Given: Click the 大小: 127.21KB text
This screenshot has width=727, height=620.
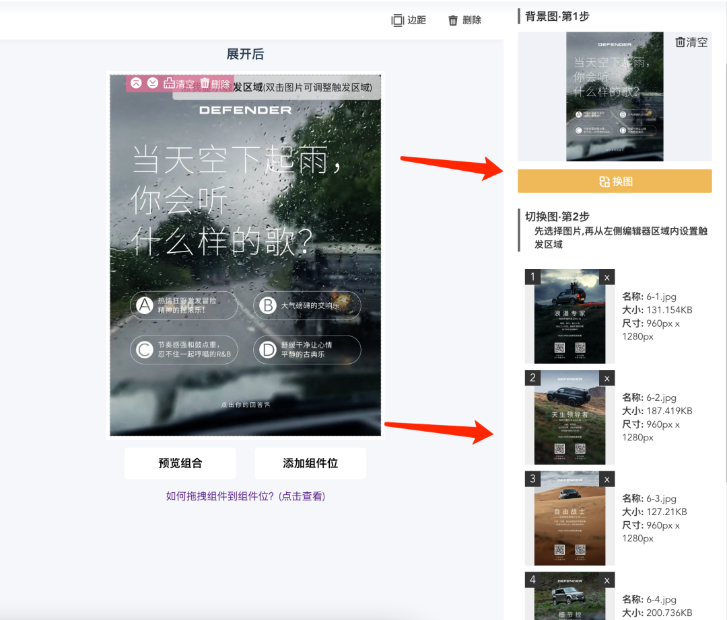Looking at the screenshot, I should [x=654, y=512].
